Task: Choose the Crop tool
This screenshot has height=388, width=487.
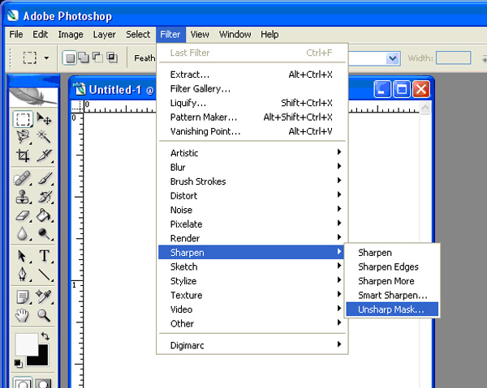Action: pyautogui.click(x=23, y=155)
